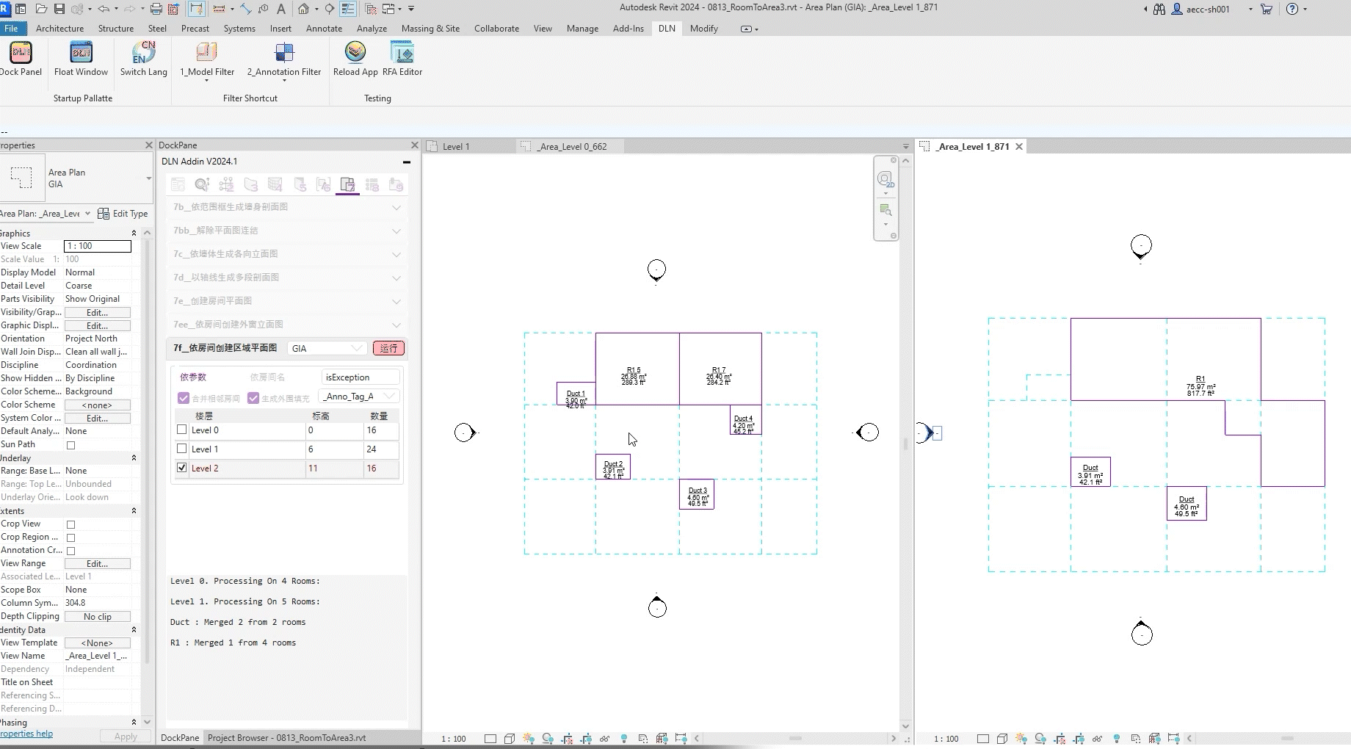Save the project with the Save icon

point(59,9)
